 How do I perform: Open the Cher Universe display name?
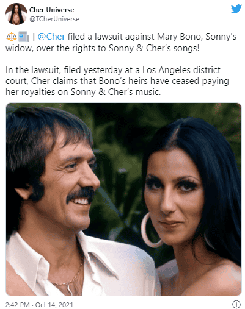(52, 10)
